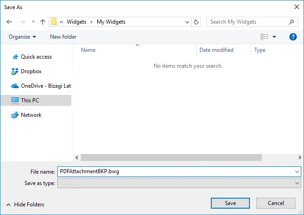Click the search magnifier icon
304x215 pixels.
pos(291,22)
